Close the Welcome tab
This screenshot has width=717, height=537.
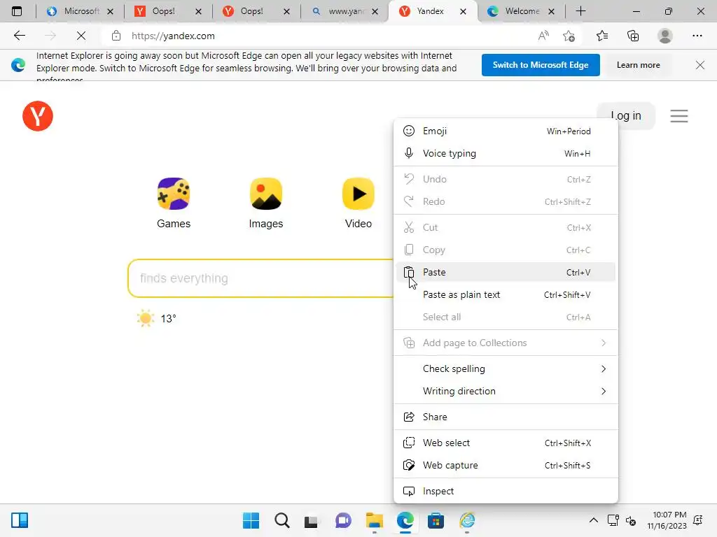click(x=552, y=11)
